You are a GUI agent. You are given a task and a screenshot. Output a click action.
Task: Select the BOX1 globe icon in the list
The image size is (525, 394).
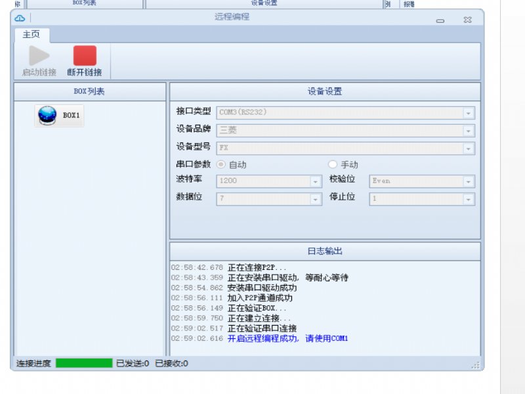coord(47,116)
